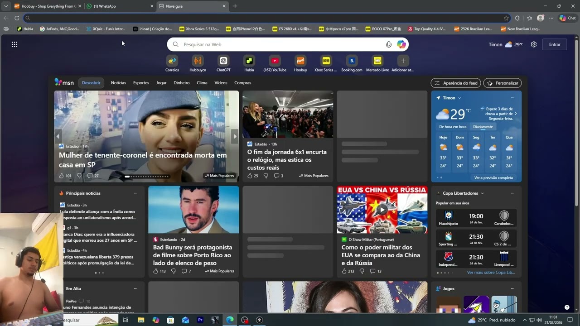
Task: Click Ver mais sobre Copa Libertadores link
Action: [491, 273]
